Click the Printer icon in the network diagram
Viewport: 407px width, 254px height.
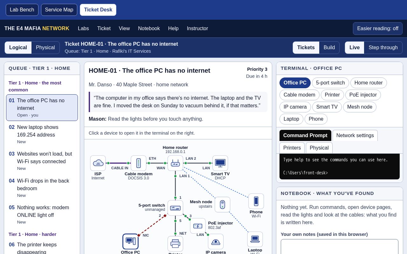click(x=176, y=244)
